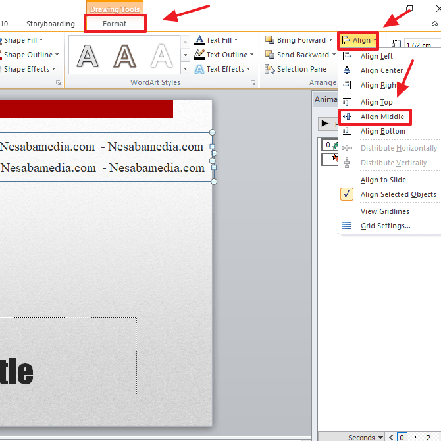The image size is (441, 441).
Task: Expand the Shape Effects dropdown arrow
Action: tap(53, 69)
